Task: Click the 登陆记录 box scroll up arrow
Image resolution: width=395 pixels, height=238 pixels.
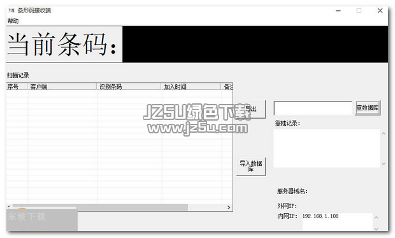Action: click(384, 133)
